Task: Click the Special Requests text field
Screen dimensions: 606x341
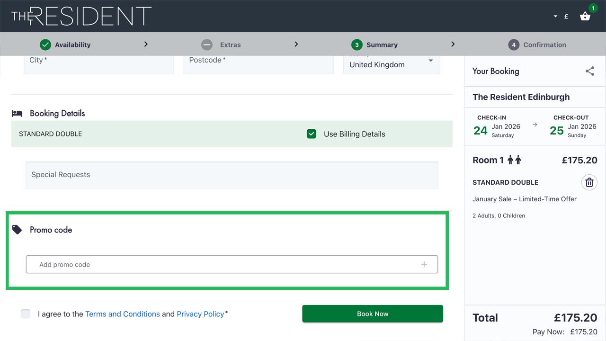Action: coord(232,175)
